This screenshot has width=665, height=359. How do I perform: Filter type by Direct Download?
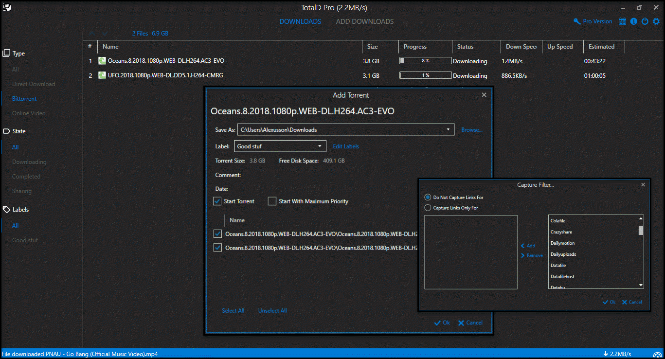[34, 84]
